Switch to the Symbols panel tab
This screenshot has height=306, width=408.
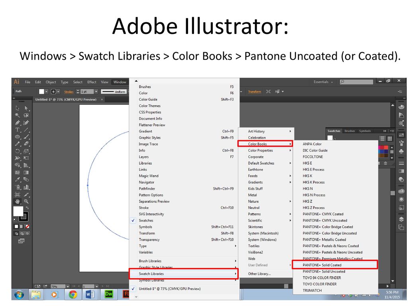(x=365, y=131)
